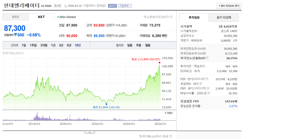Click the 2018/01 date axis label
The image size is (292, 139).
click(x=34, y=124)
